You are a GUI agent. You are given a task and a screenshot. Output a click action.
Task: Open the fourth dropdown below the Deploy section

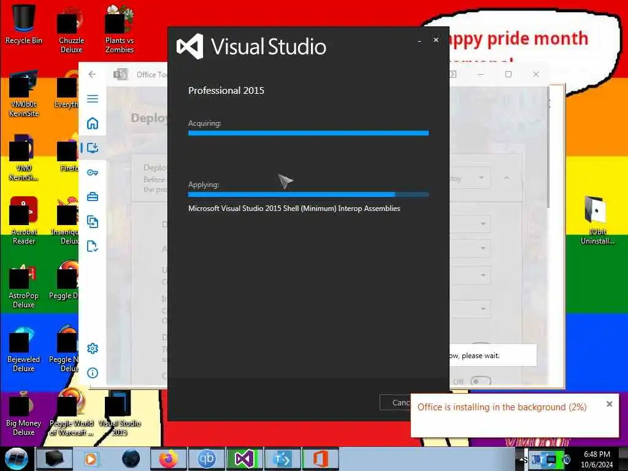click(470, 309)
